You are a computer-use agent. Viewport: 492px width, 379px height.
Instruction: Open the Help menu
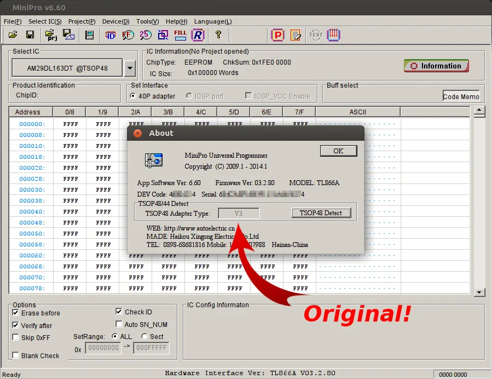[x=176, y=21]
